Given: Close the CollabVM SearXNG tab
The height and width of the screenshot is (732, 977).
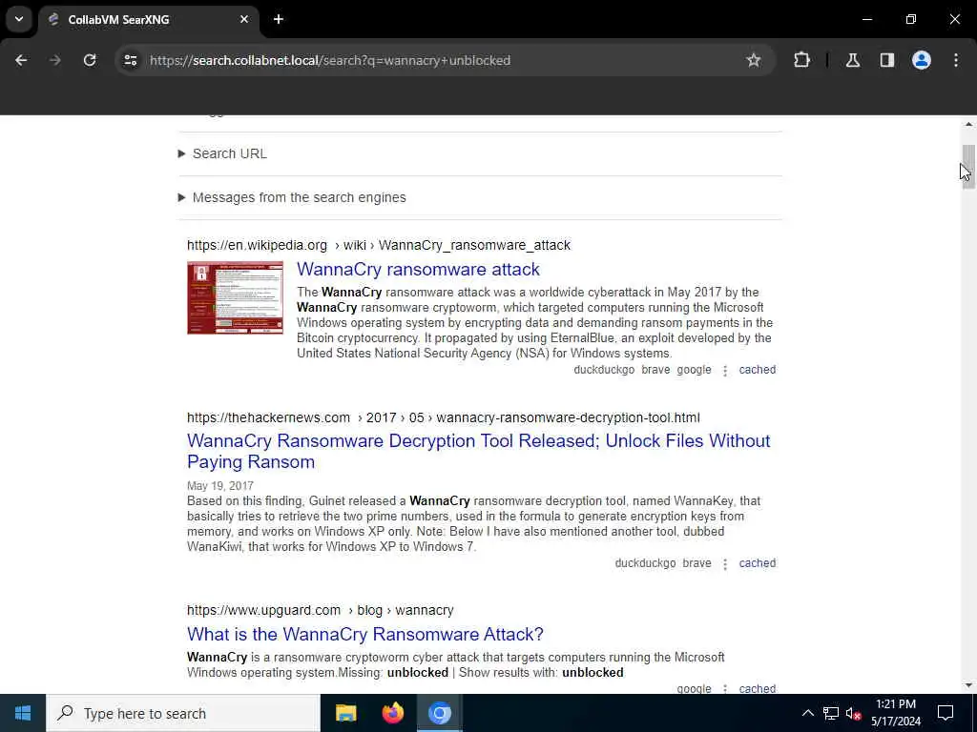Looking at the screenshot, I should click(x=244, y=19).
